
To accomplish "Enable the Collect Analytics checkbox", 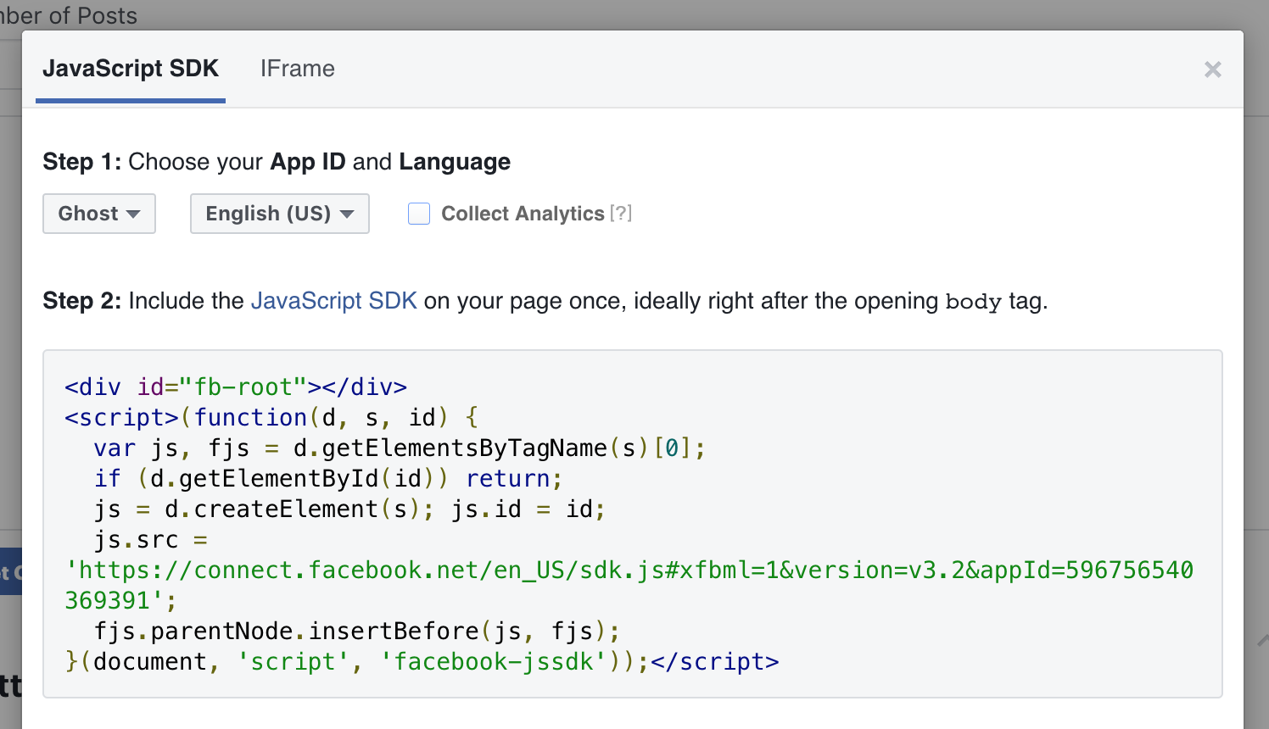I will click(419, 214).
